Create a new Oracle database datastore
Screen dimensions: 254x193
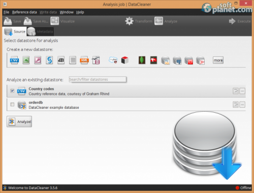click(189, 60)
